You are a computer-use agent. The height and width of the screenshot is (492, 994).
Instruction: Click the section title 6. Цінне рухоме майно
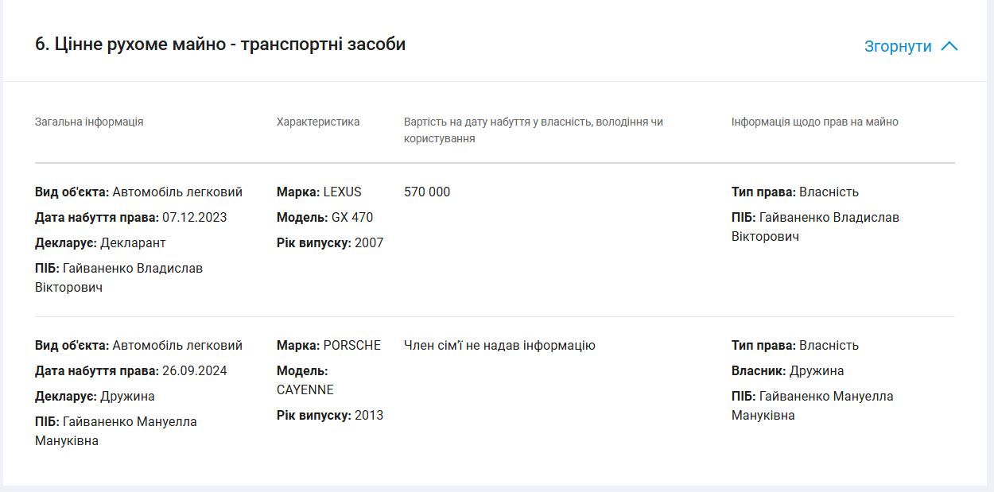tap(220, 45)
